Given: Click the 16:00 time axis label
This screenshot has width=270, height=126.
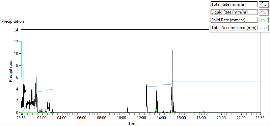Looking at the screenshot, I should (x=181, y=118).
